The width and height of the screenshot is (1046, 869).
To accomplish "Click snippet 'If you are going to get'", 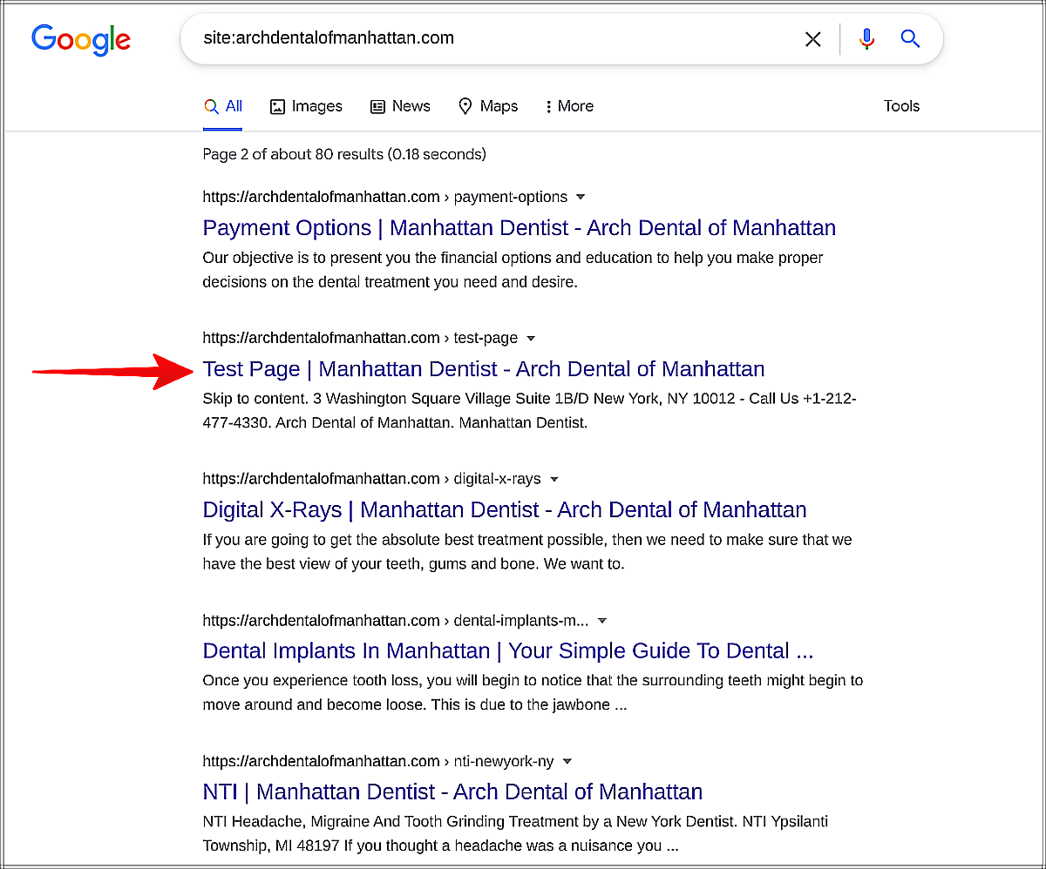I will [x=527, y=551].
